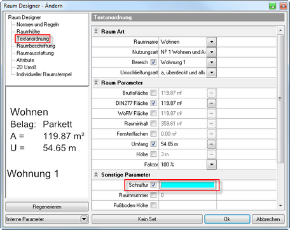Click the scrollbar down arrow
This screenshot has width=290, height=230.
coord(280,206)
